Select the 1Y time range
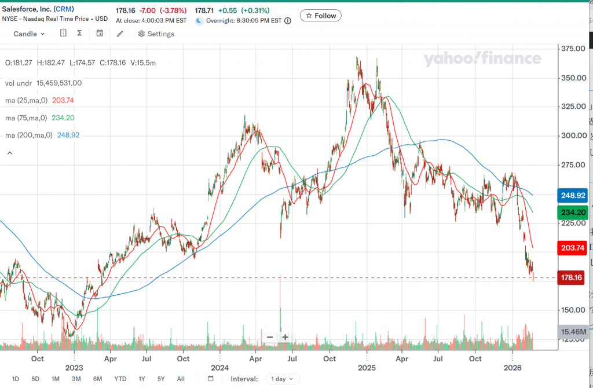Viewport: 593px width, 388px height. coord(142,379)
